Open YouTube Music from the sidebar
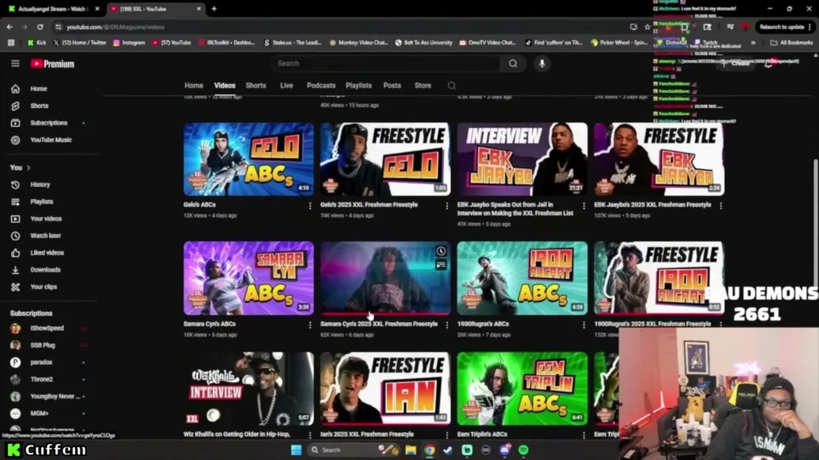The image size is (819, 460). pos(51,140)
